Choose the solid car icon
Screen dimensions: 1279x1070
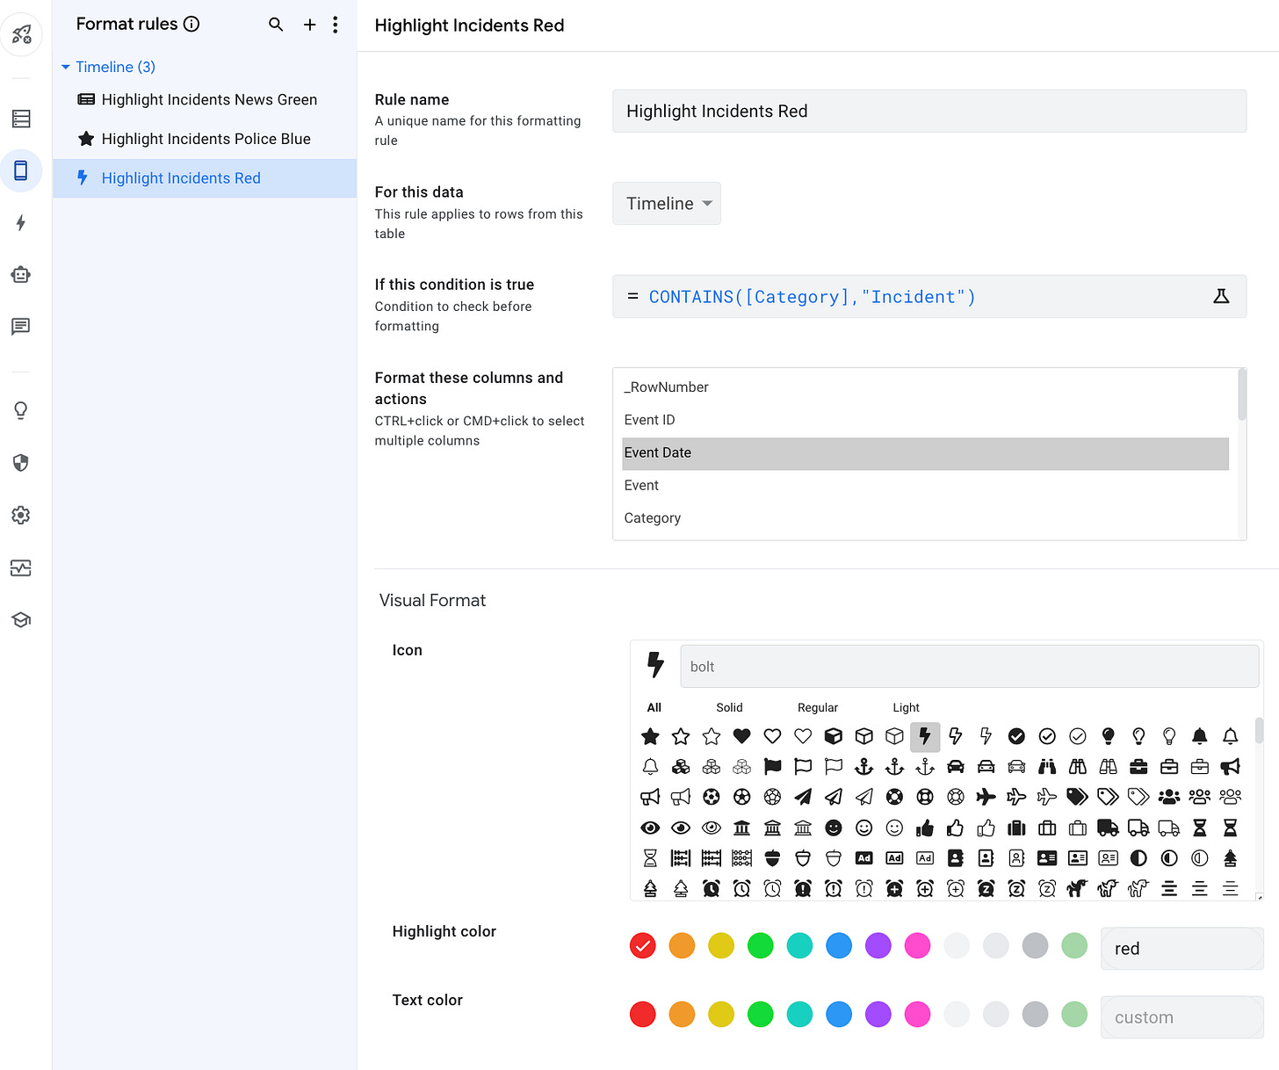coord(956,766)
